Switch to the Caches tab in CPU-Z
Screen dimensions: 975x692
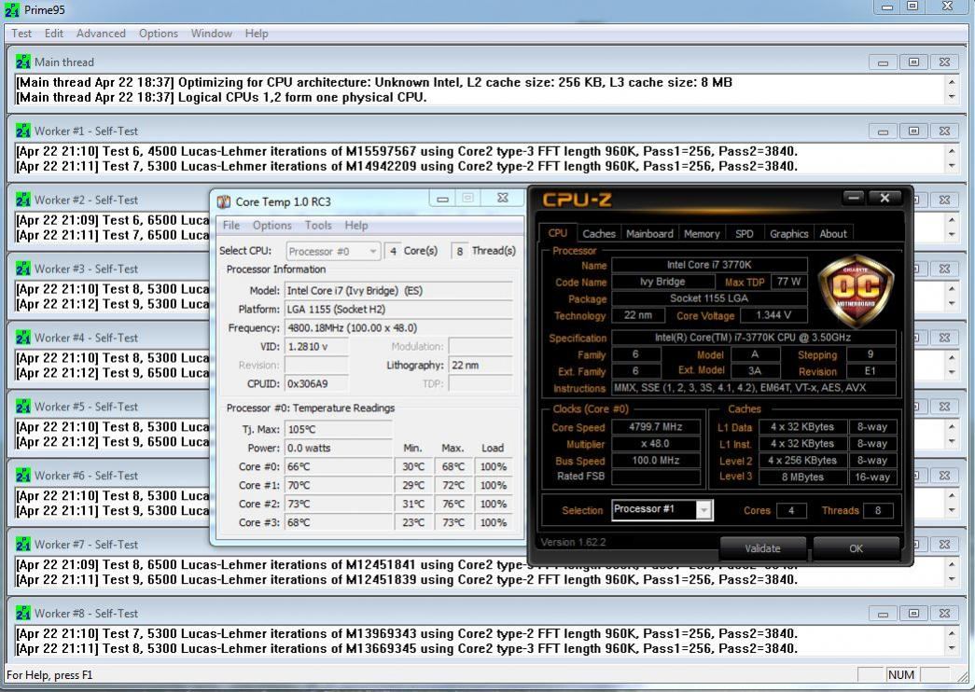[x=599, y=234]
